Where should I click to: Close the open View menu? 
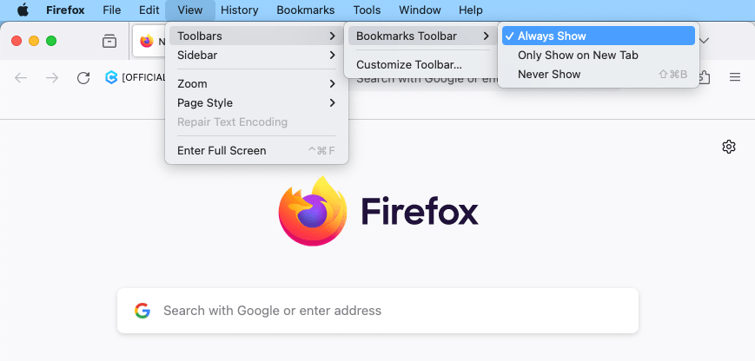pos(189,10)
